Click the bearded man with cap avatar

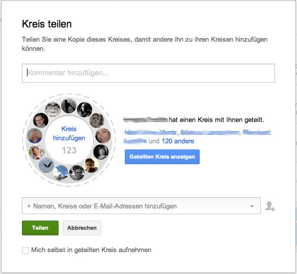(x=97, y=120)
